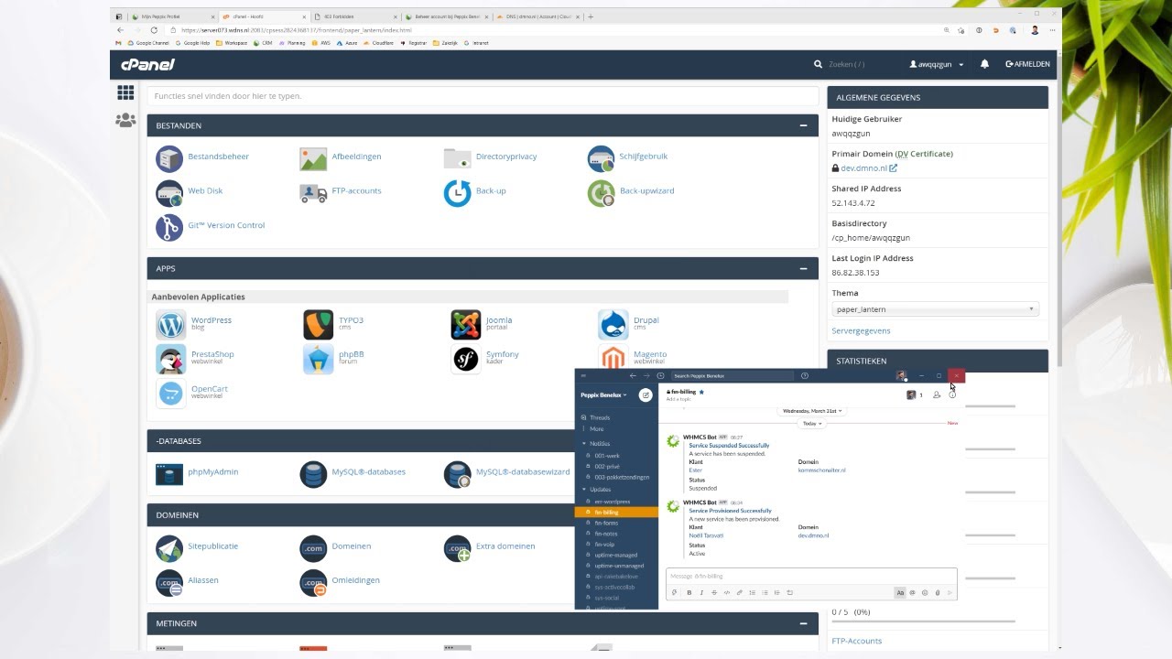Collapse the APPS section
Screen dimensions: 1172x659
[x=803, y=269]
